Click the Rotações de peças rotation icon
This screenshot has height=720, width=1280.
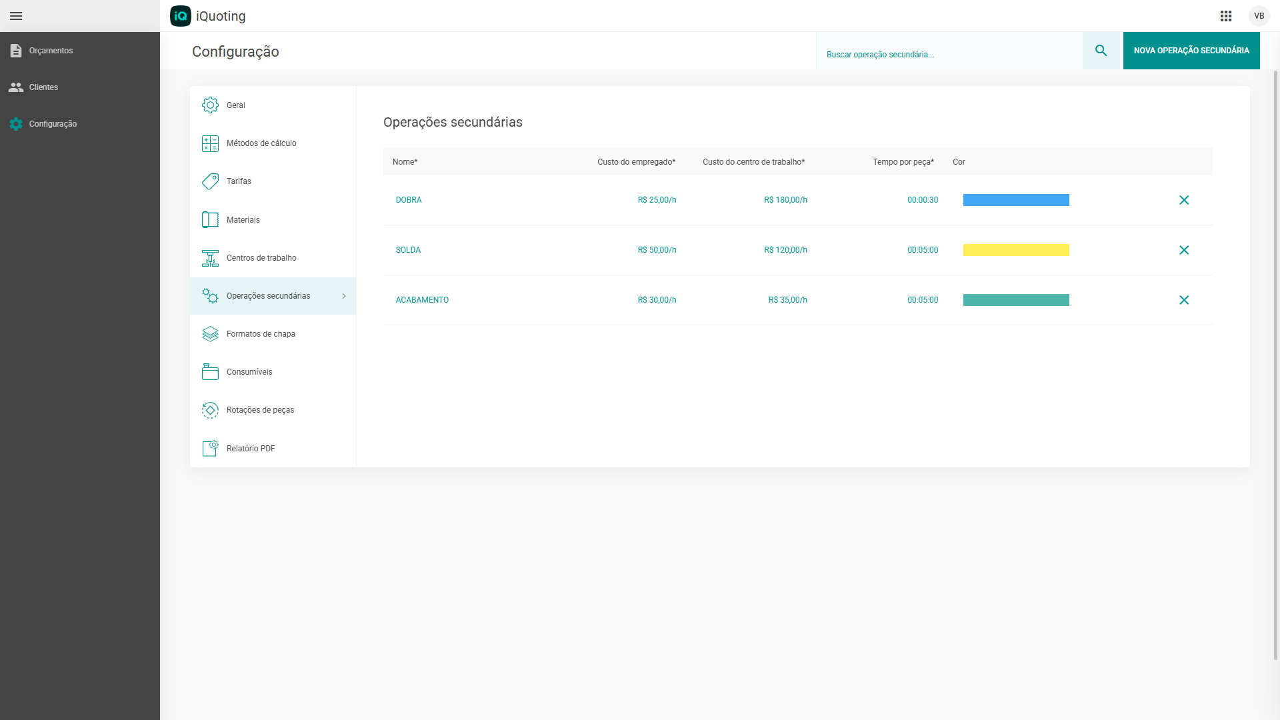210,410
